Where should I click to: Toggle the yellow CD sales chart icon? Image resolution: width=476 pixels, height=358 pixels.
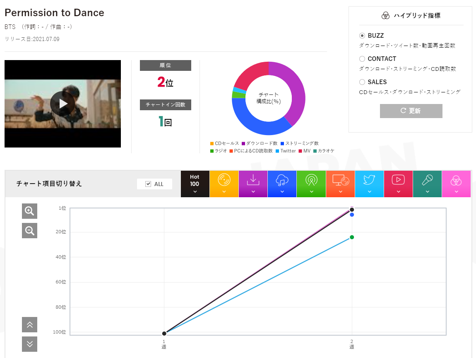[224, 180]
